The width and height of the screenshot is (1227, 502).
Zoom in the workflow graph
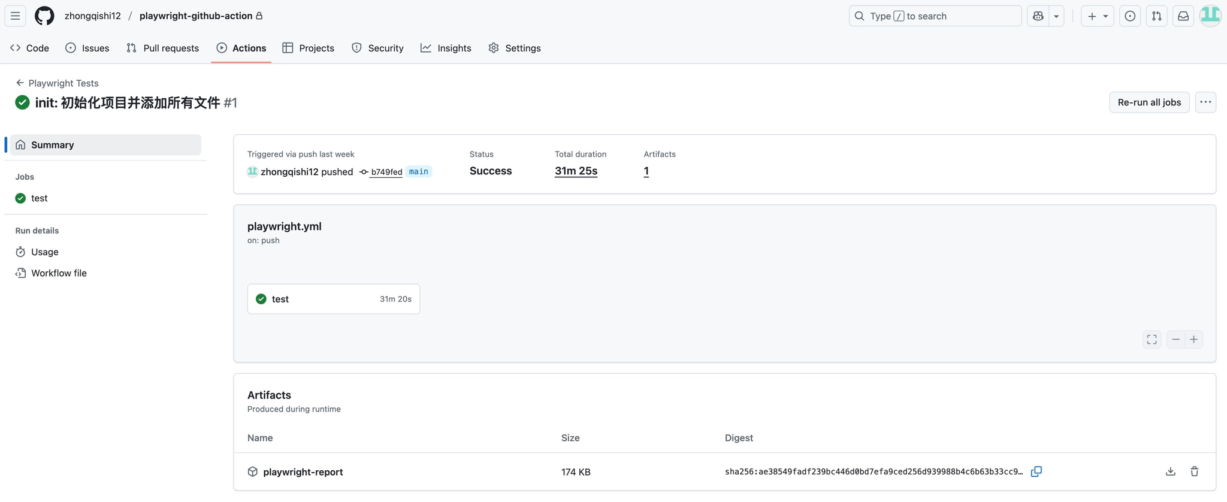[1194, 340]
